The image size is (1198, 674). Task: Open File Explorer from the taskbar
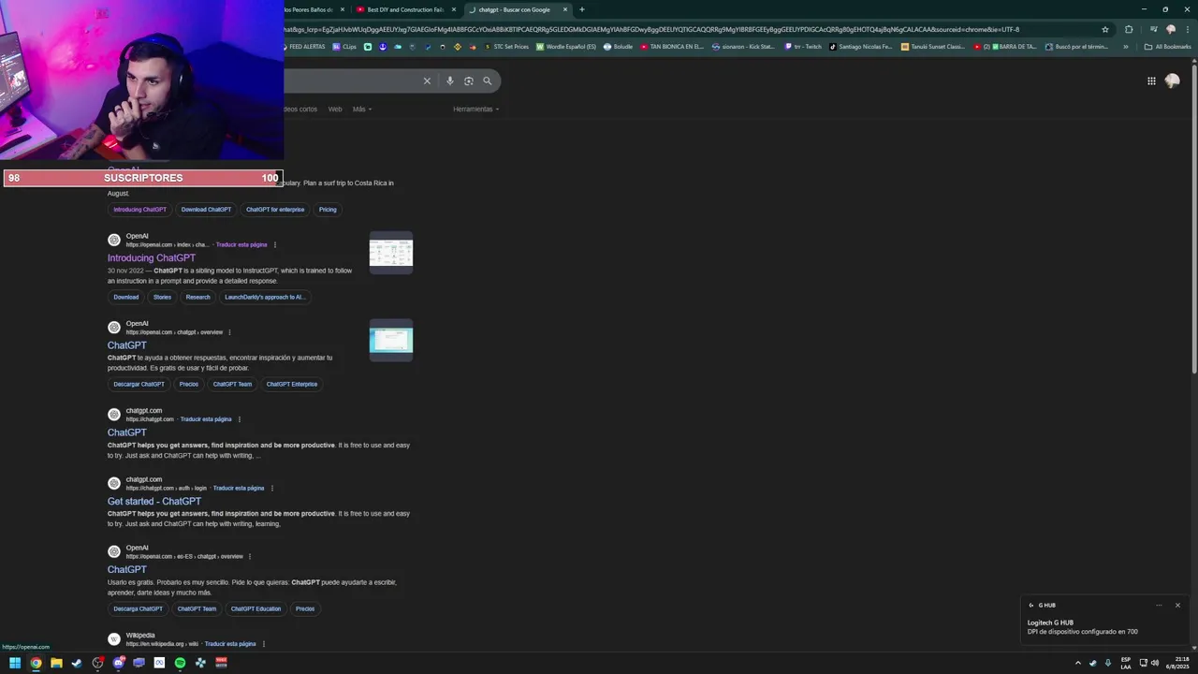click(x=56, y=663)
